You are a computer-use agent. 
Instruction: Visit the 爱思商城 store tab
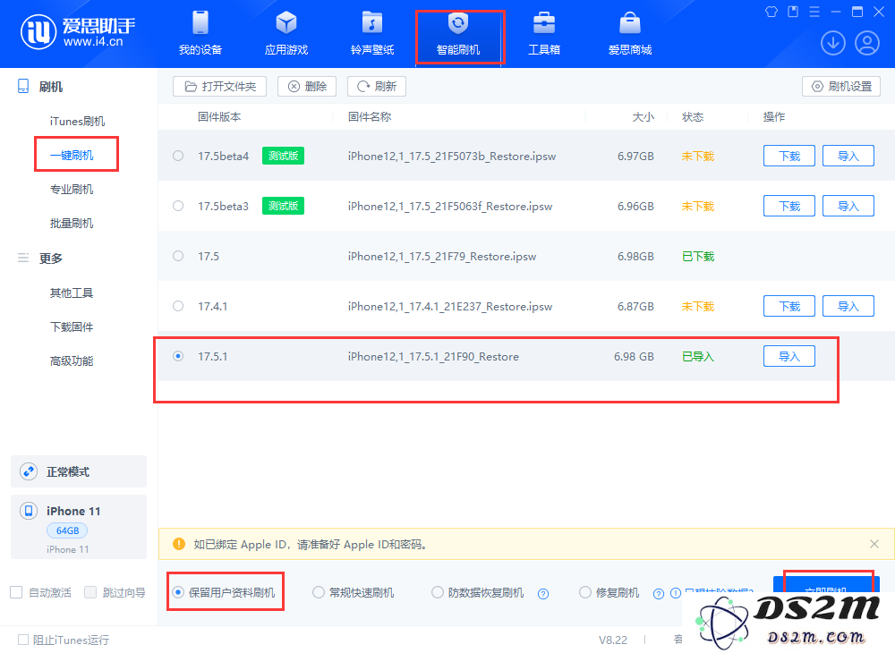tap(630, 34)
